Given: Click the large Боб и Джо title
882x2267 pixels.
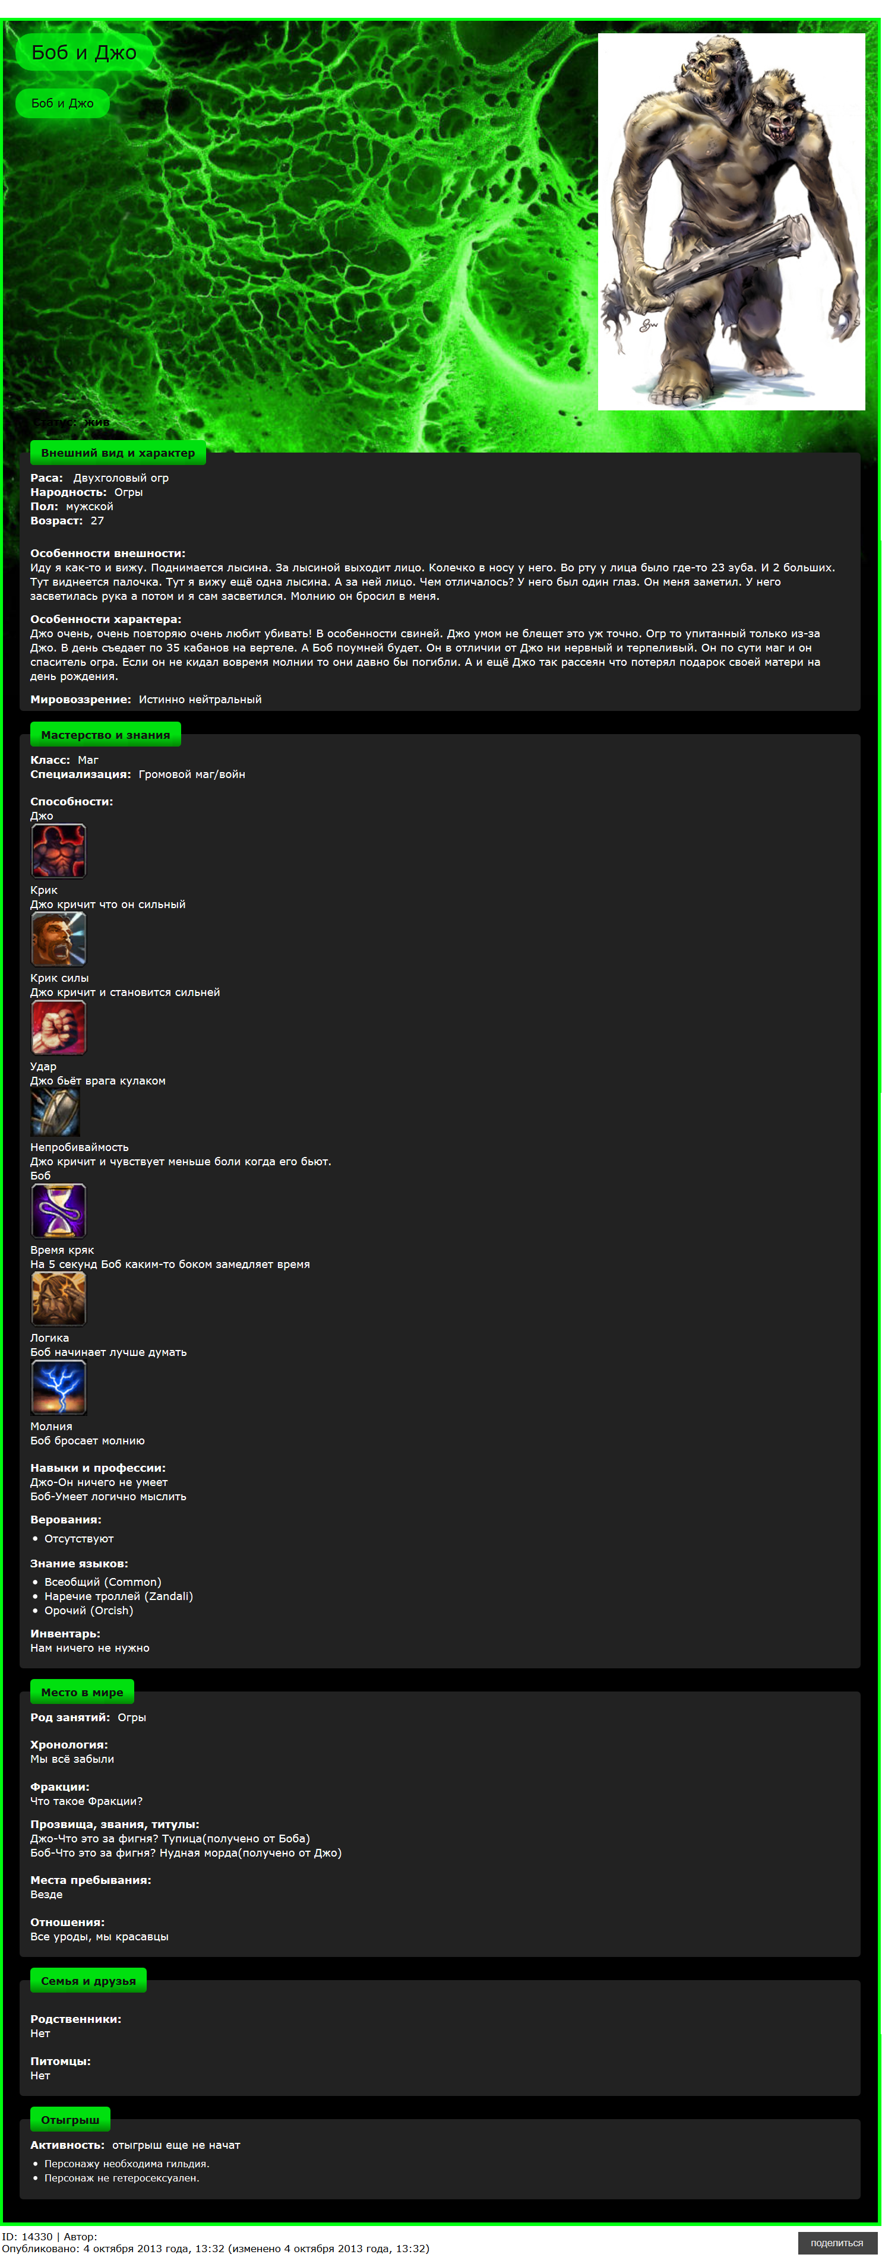Looking at the screenshot, I should coord(84,53).
